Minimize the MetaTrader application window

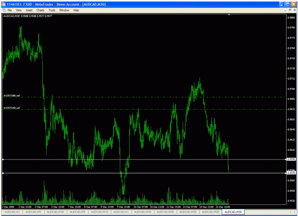(282, 4)
